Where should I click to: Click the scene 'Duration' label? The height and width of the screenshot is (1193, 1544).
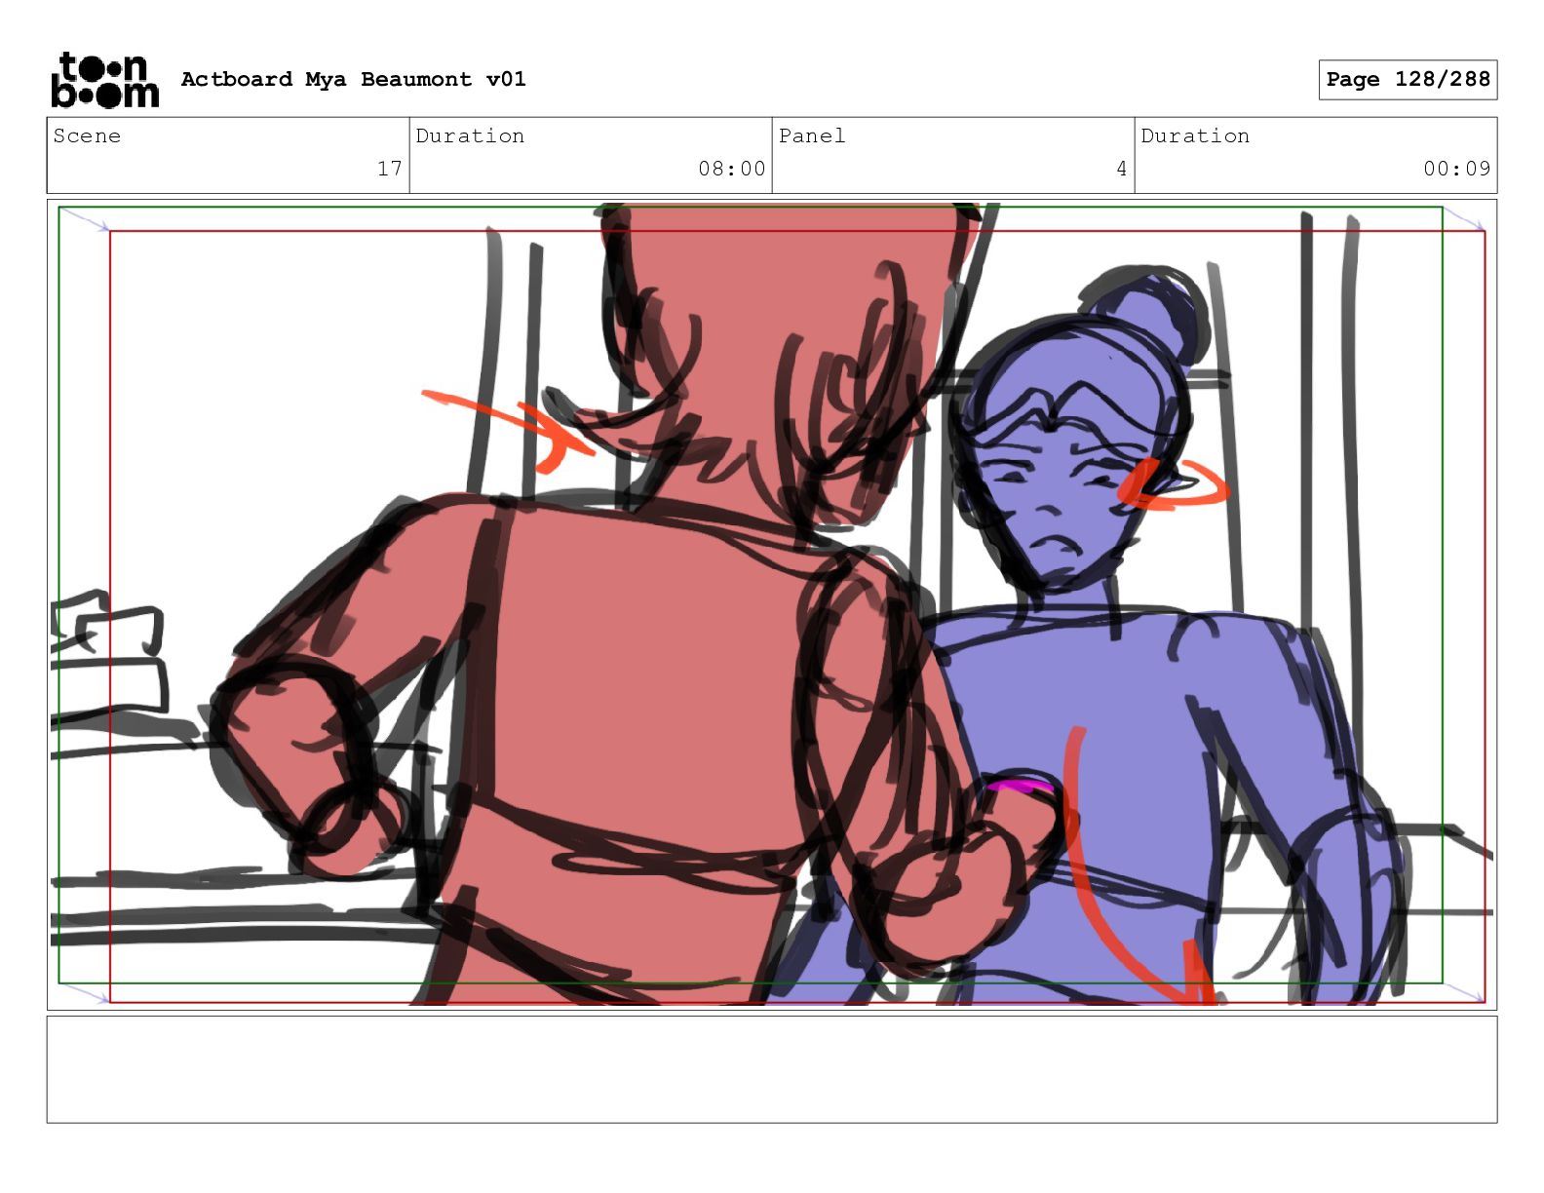click(470, 135)
